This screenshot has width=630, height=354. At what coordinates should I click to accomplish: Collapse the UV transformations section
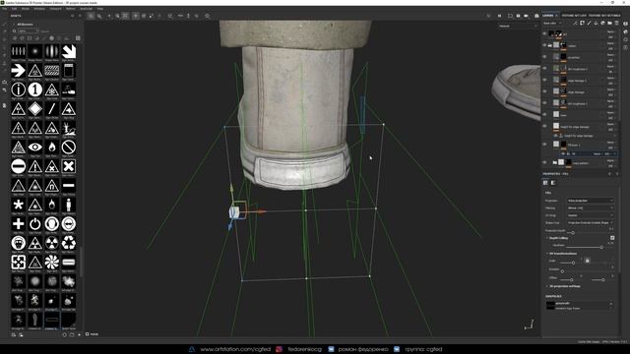coord(547,254)
